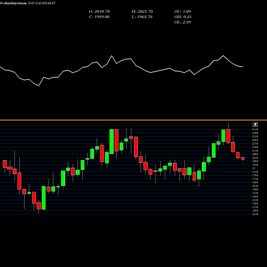Screen dimensions: 267x267
Task: Select the open price O: 2010.70
Action: tap(99, 12)
